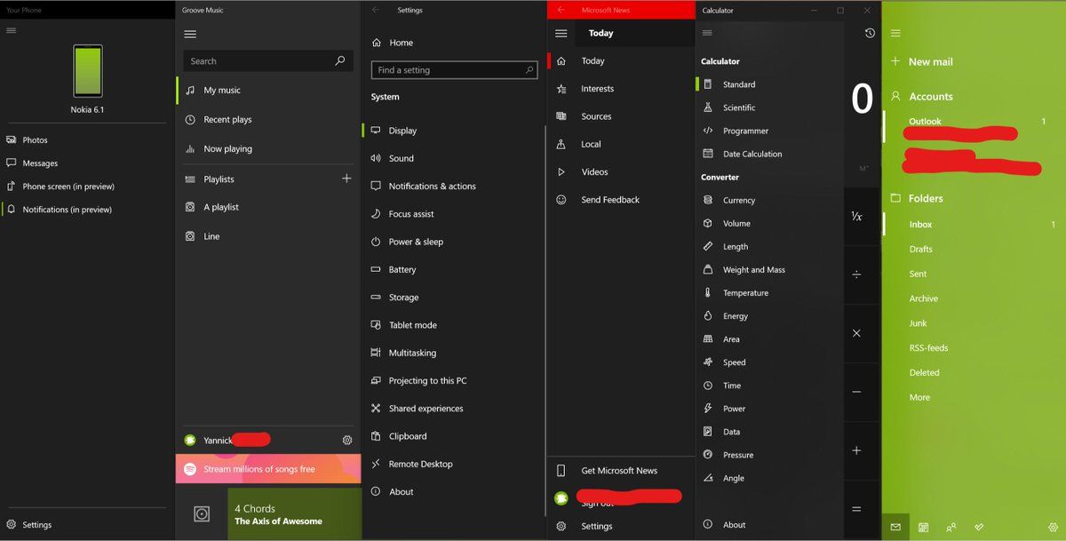Screen dimensions: 1066x541
Task: Toggle hamburger menu in Your Phone
Action: pyautogui.click(x=11, y=30)
